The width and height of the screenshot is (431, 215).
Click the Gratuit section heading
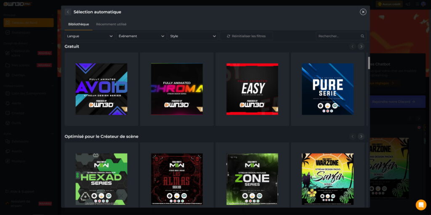[72, 46]
